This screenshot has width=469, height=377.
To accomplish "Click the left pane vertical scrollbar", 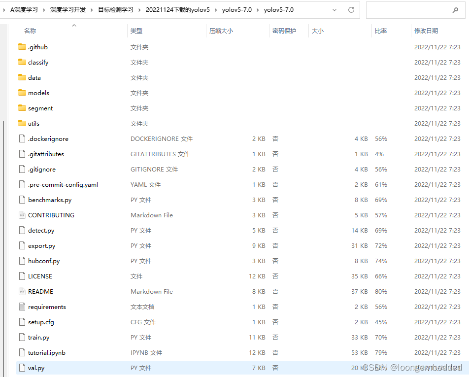I will pos(3,248).
